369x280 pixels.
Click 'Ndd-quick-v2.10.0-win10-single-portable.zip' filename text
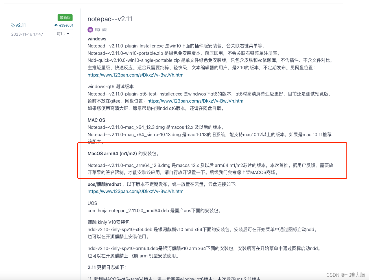pyautogui.click(x=134, y=60)
